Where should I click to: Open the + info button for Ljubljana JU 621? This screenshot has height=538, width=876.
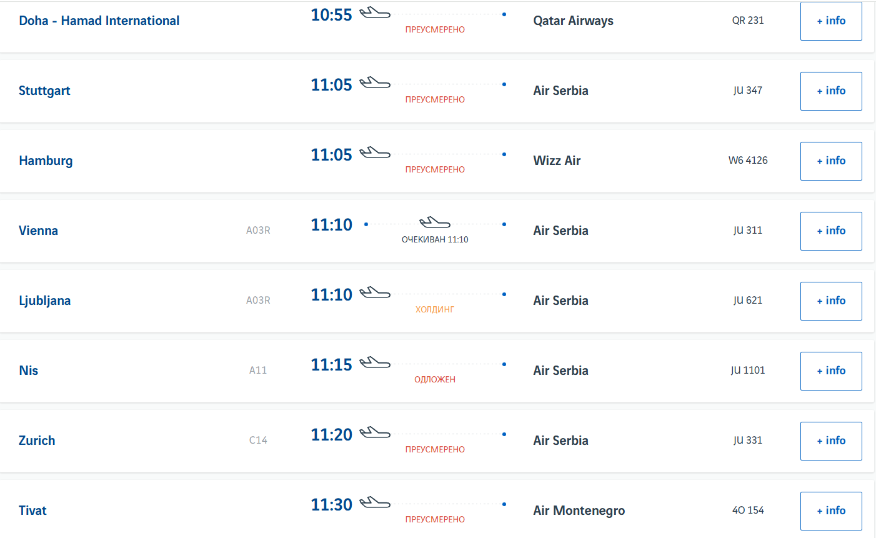click(831, 301)
